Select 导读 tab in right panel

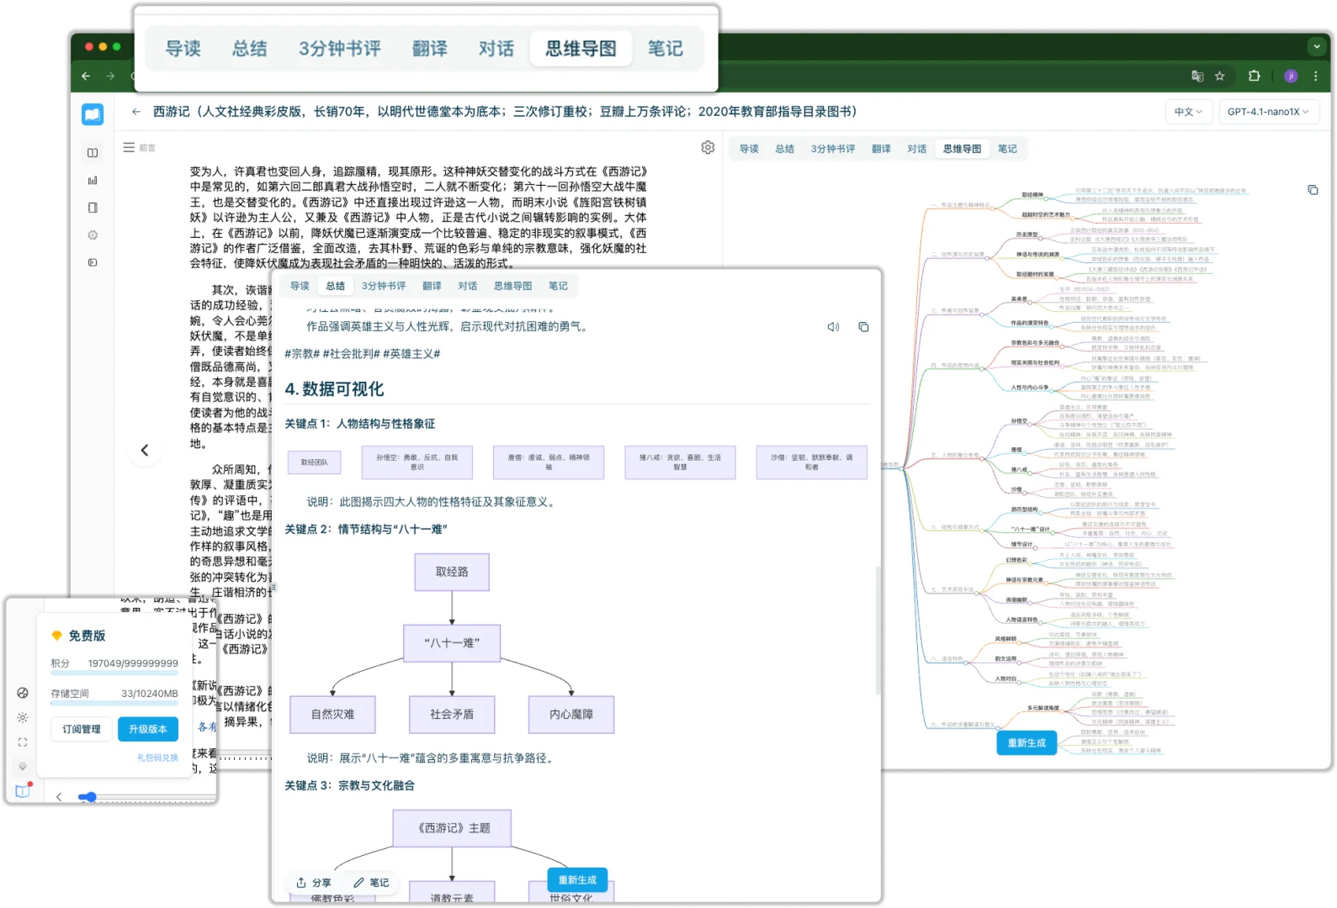[749, 149]
